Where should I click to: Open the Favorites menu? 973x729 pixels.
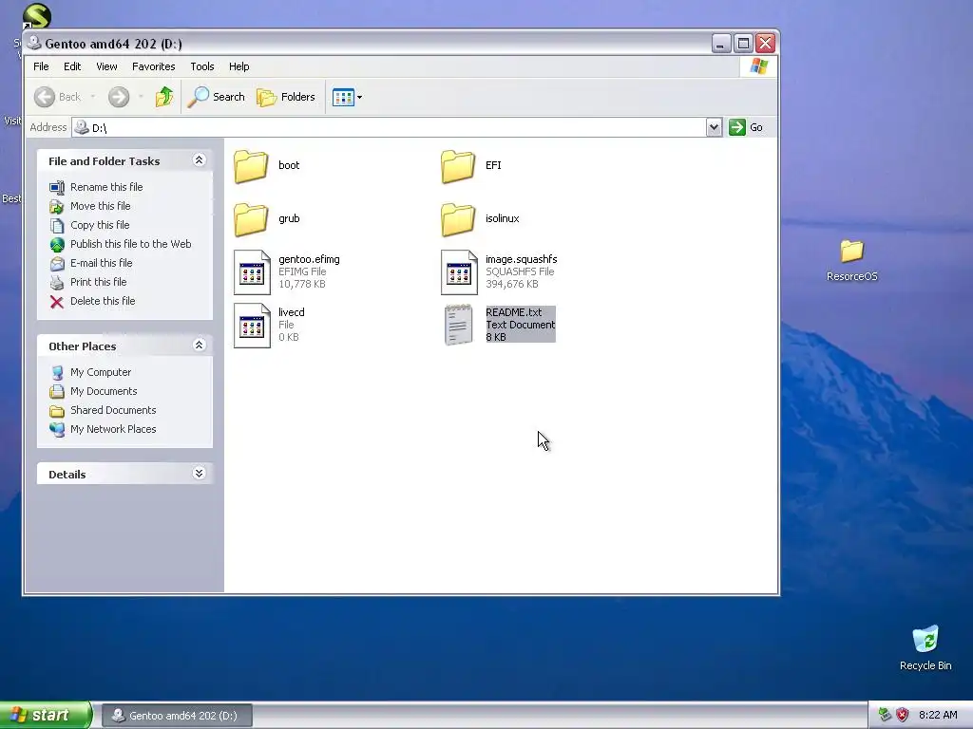pos(153,66)
